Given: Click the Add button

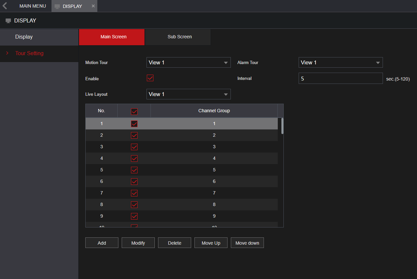Looking at the screenshot, I should point(102,243).
